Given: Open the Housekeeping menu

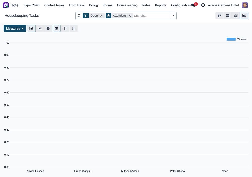Looking at the screenshot, I should pos(127,5).
